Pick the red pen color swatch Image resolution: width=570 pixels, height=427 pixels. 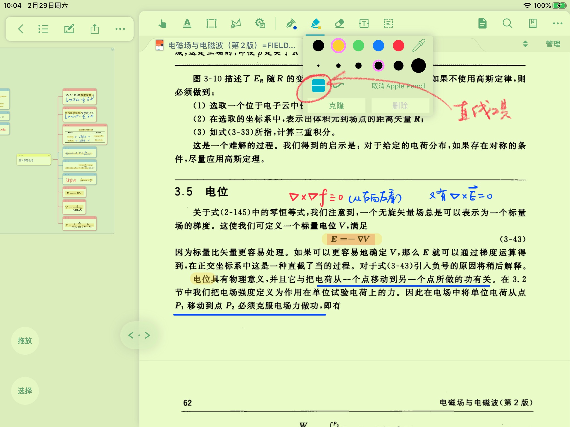(398, 46)
